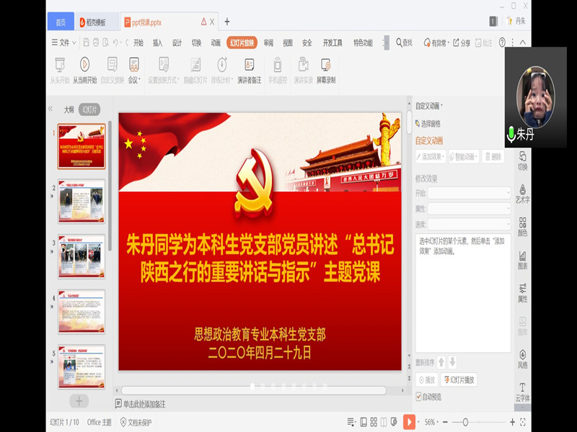The width and height of the screenshot is (577, 432).
Task: Click the save icon in quick toolbar
Action: click(x=86, y=42)
